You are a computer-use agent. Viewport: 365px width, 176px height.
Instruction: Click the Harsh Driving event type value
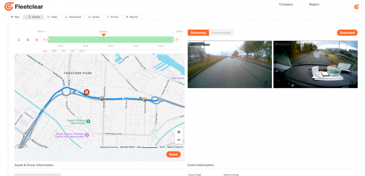click(x=231, y=175)
